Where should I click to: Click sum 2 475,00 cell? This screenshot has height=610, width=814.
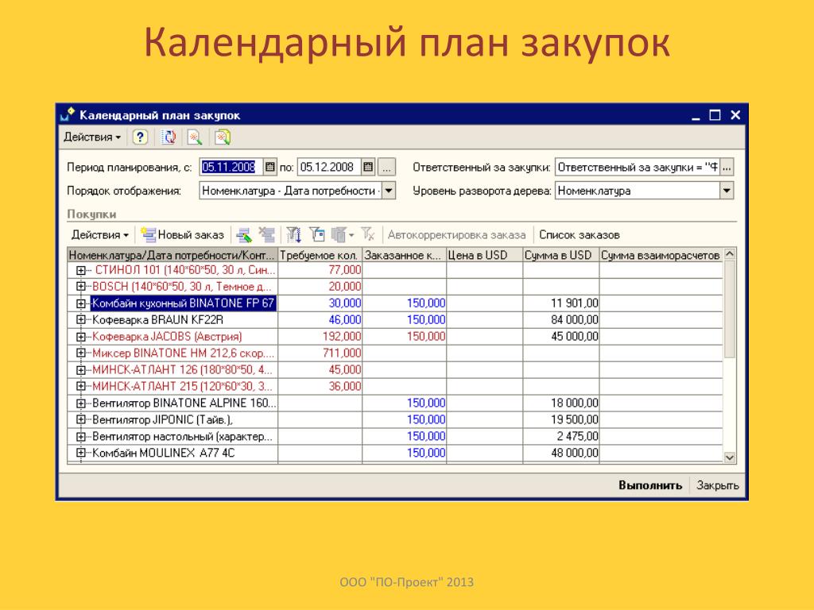560,436
